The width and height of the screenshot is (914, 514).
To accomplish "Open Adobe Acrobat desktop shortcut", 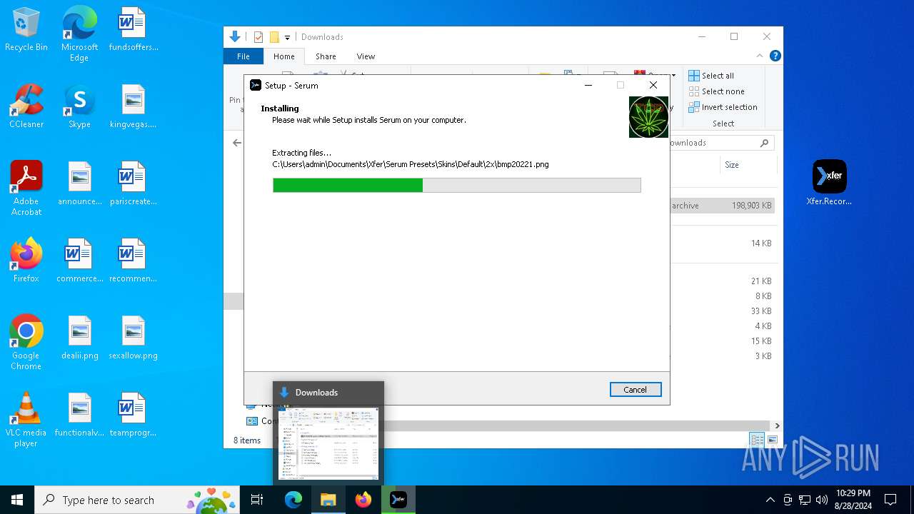I will [x=26, y=188].
